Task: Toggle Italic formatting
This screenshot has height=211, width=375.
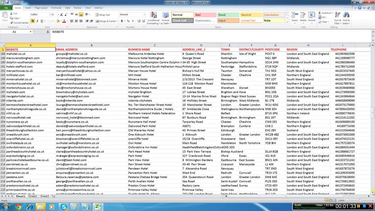Action: 37,21
